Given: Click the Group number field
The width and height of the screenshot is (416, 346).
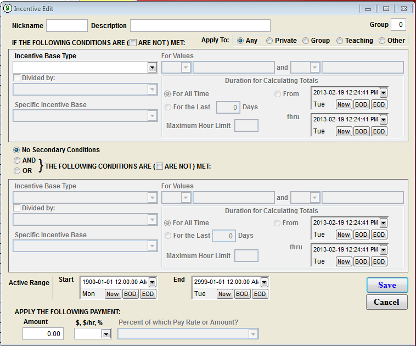Looking at the screenshot, I should tap(398, 25).
